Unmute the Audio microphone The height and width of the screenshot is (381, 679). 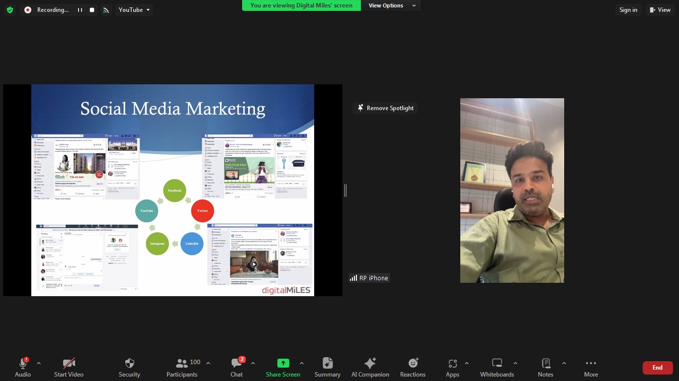click(x=23, y=368)
